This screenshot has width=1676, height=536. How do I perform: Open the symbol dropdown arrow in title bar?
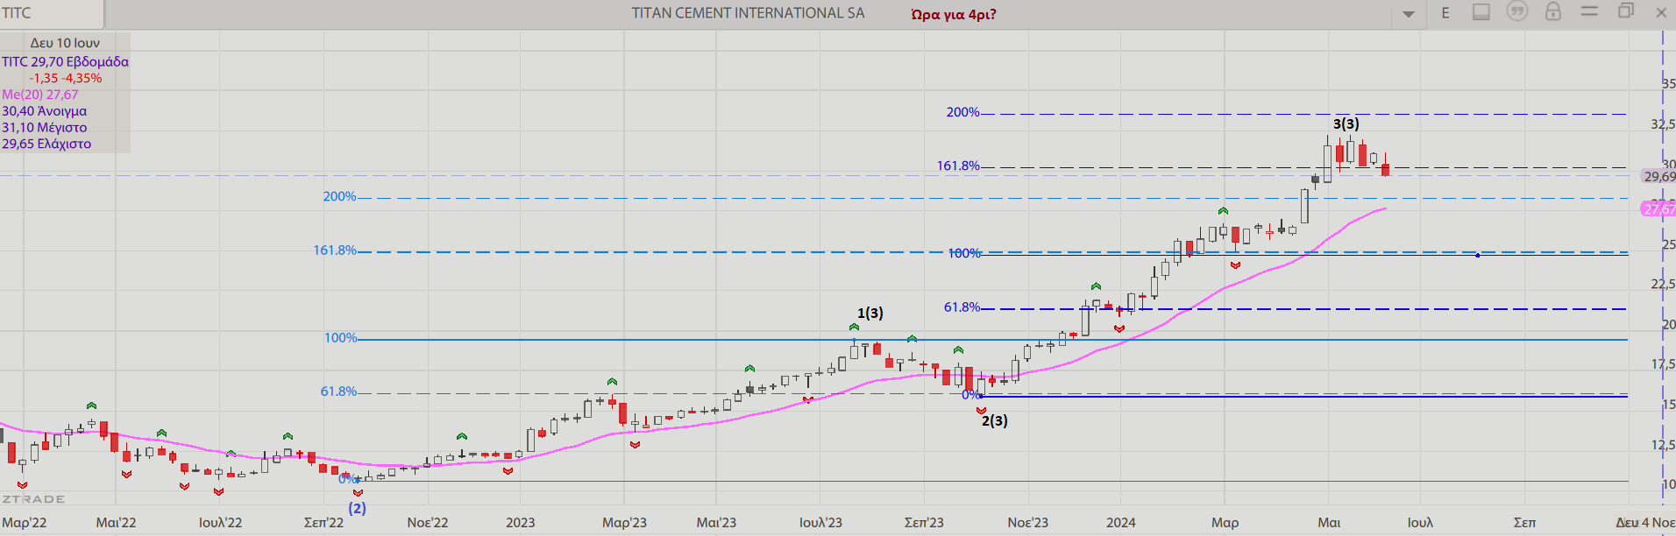click(1409, 14)
